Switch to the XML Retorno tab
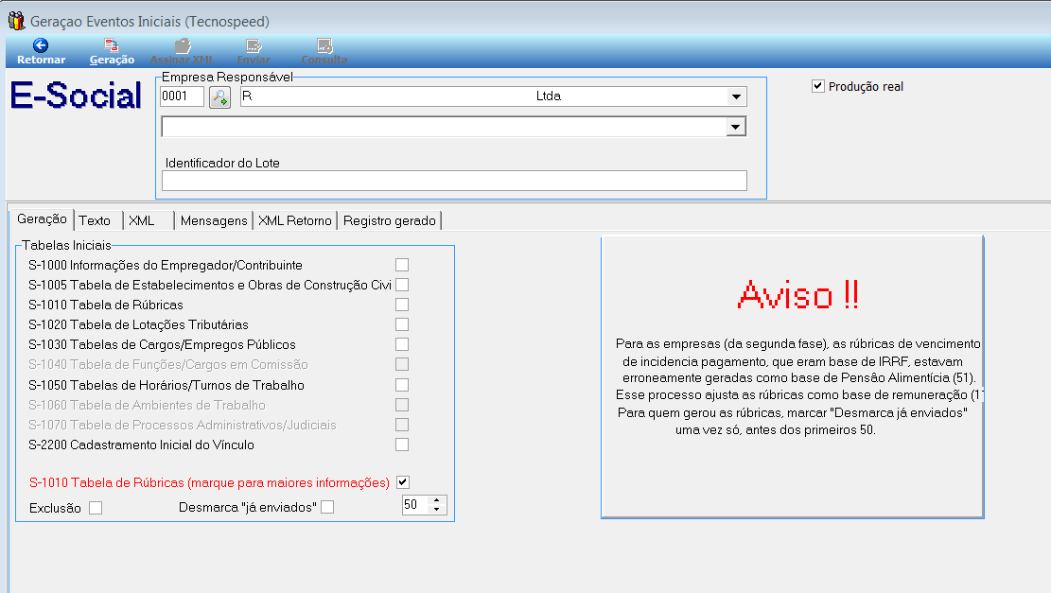This screenshot has height=593, width=1051. click(294, 220)
